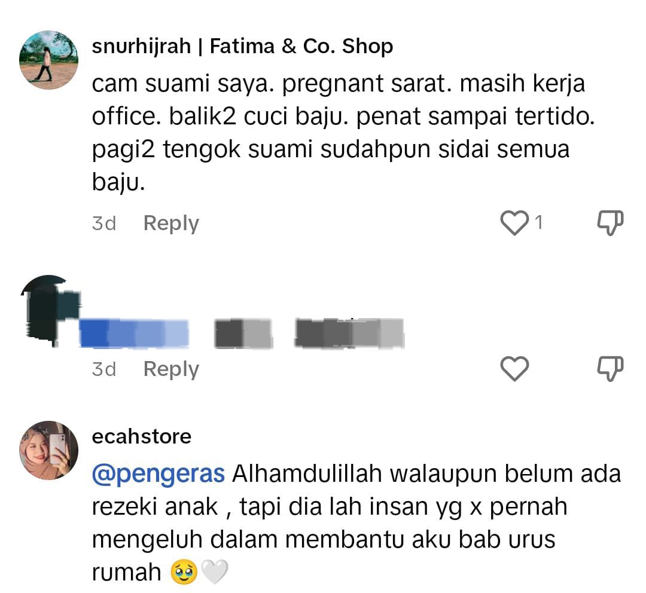Viewport: 646px width, 593px height.
Task: Open ecahstore's selfie profile picture
Action: pos(48,450)
